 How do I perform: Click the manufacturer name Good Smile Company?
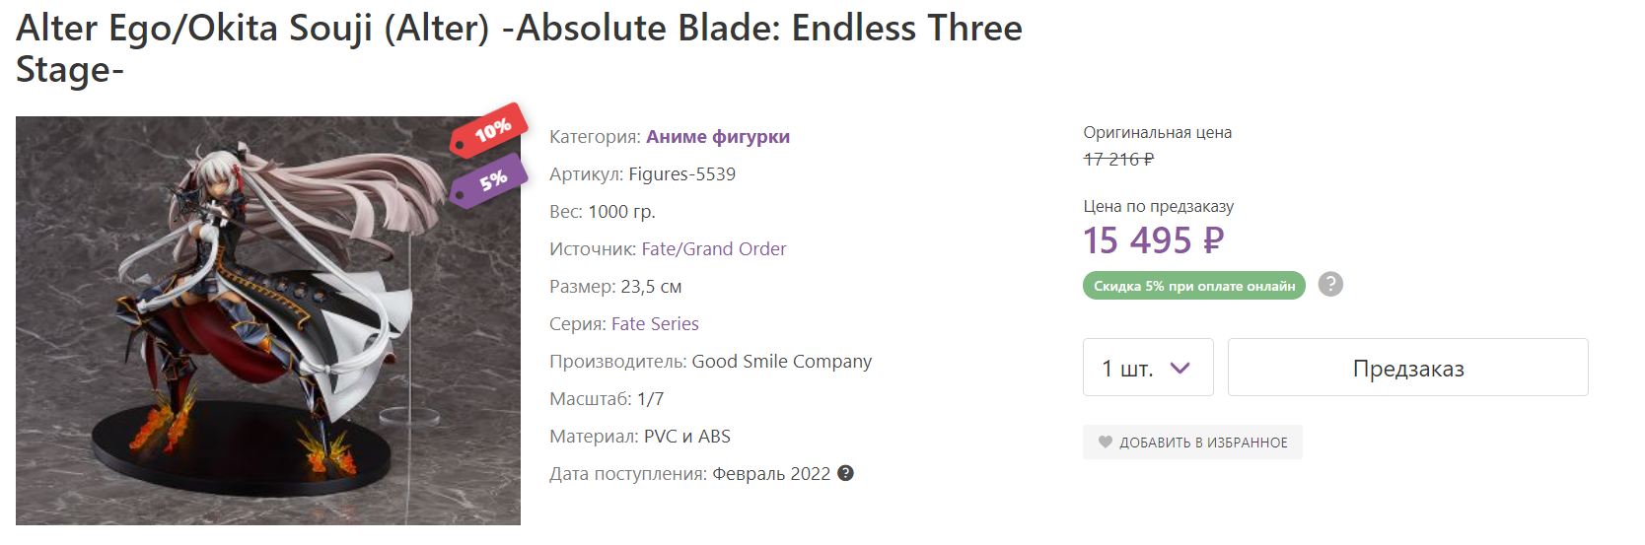781,362
